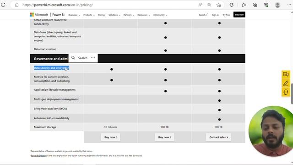The width and height of the screenshot is (293, 165).
Task: Click the browser refresh icon
Action: pyautogui.click(x=3, y=5)
